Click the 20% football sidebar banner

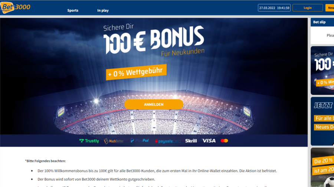(x=322, y=167)
